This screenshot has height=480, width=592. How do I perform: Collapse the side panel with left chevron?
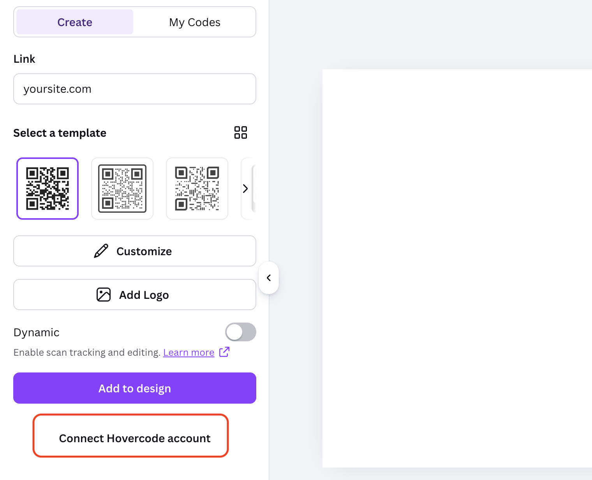click(x=269, y=278)
